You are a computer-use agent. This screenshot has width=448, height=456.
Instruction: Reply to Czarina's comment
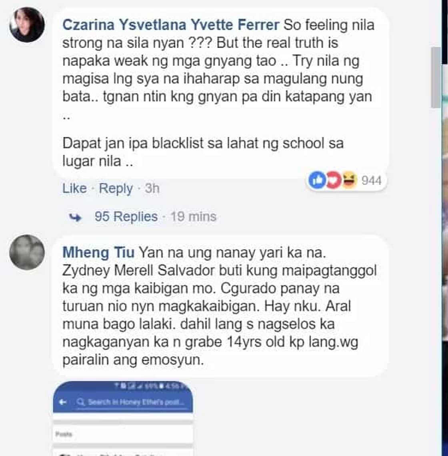point(116,189)
